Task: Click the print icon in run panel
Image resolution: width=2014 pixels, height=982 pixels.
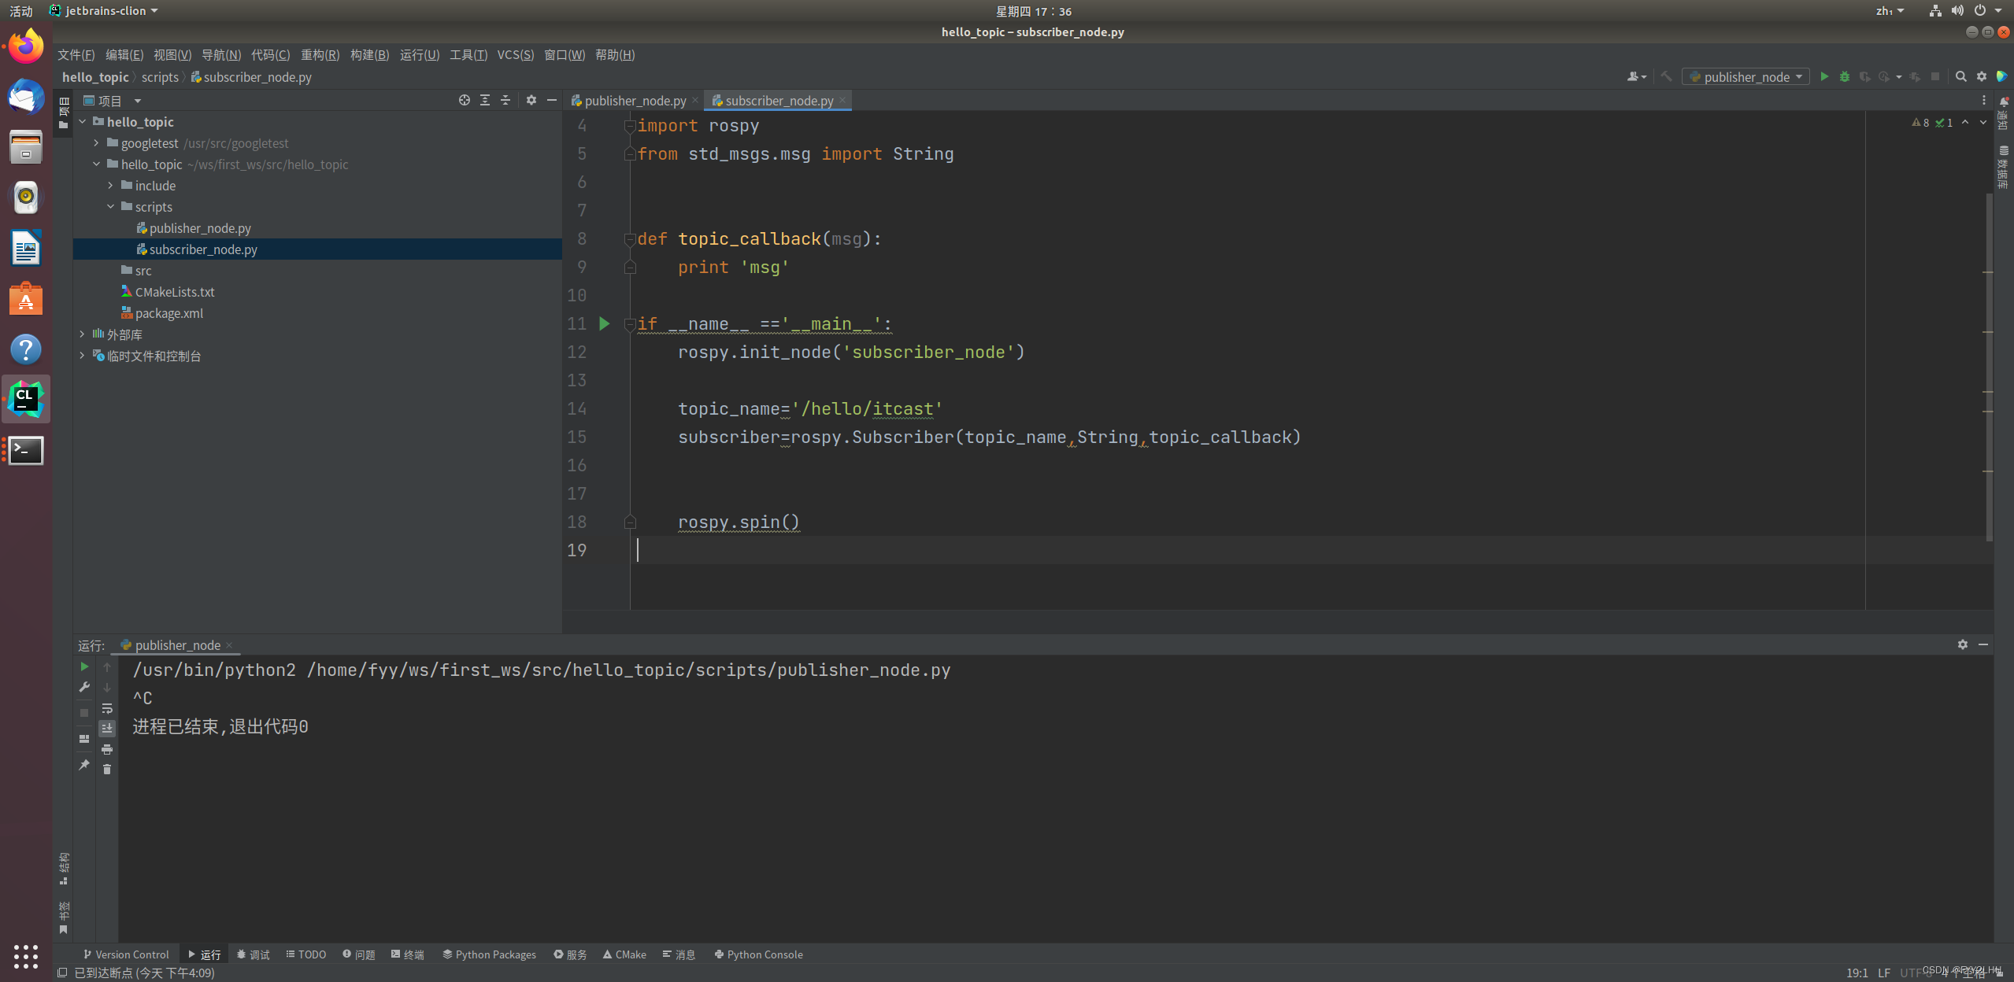Action: click(x=107, y=749)
